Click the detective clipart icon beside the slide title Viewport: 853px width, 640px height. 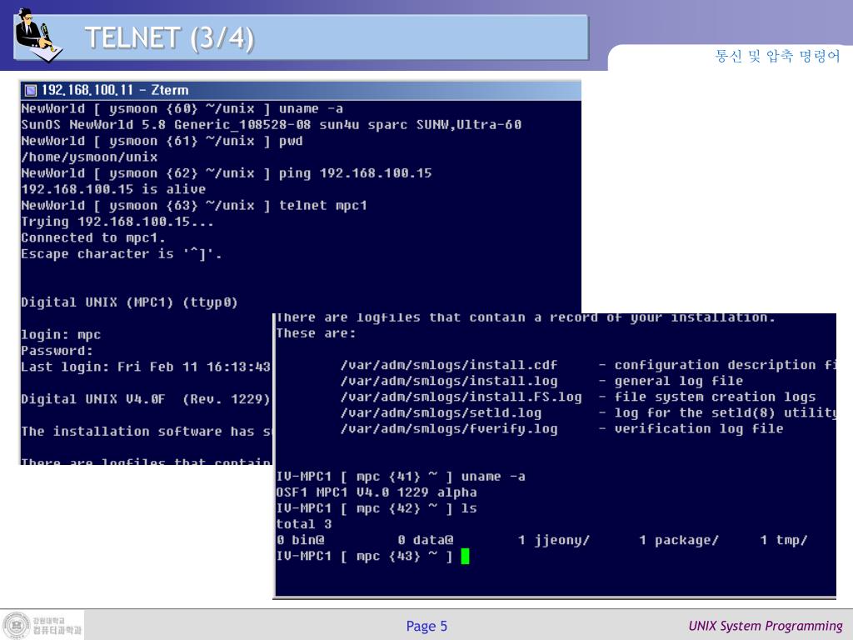pos(38,35)
